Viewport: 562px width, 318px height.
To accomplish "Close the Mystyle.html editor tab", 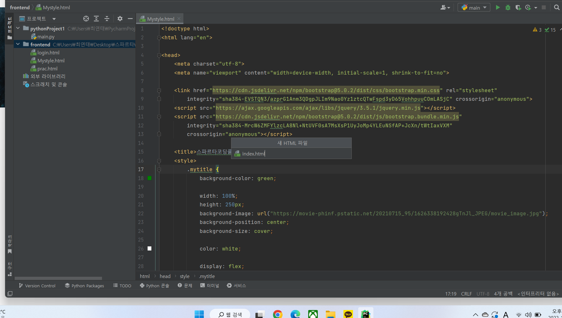I will click(179, 19).
